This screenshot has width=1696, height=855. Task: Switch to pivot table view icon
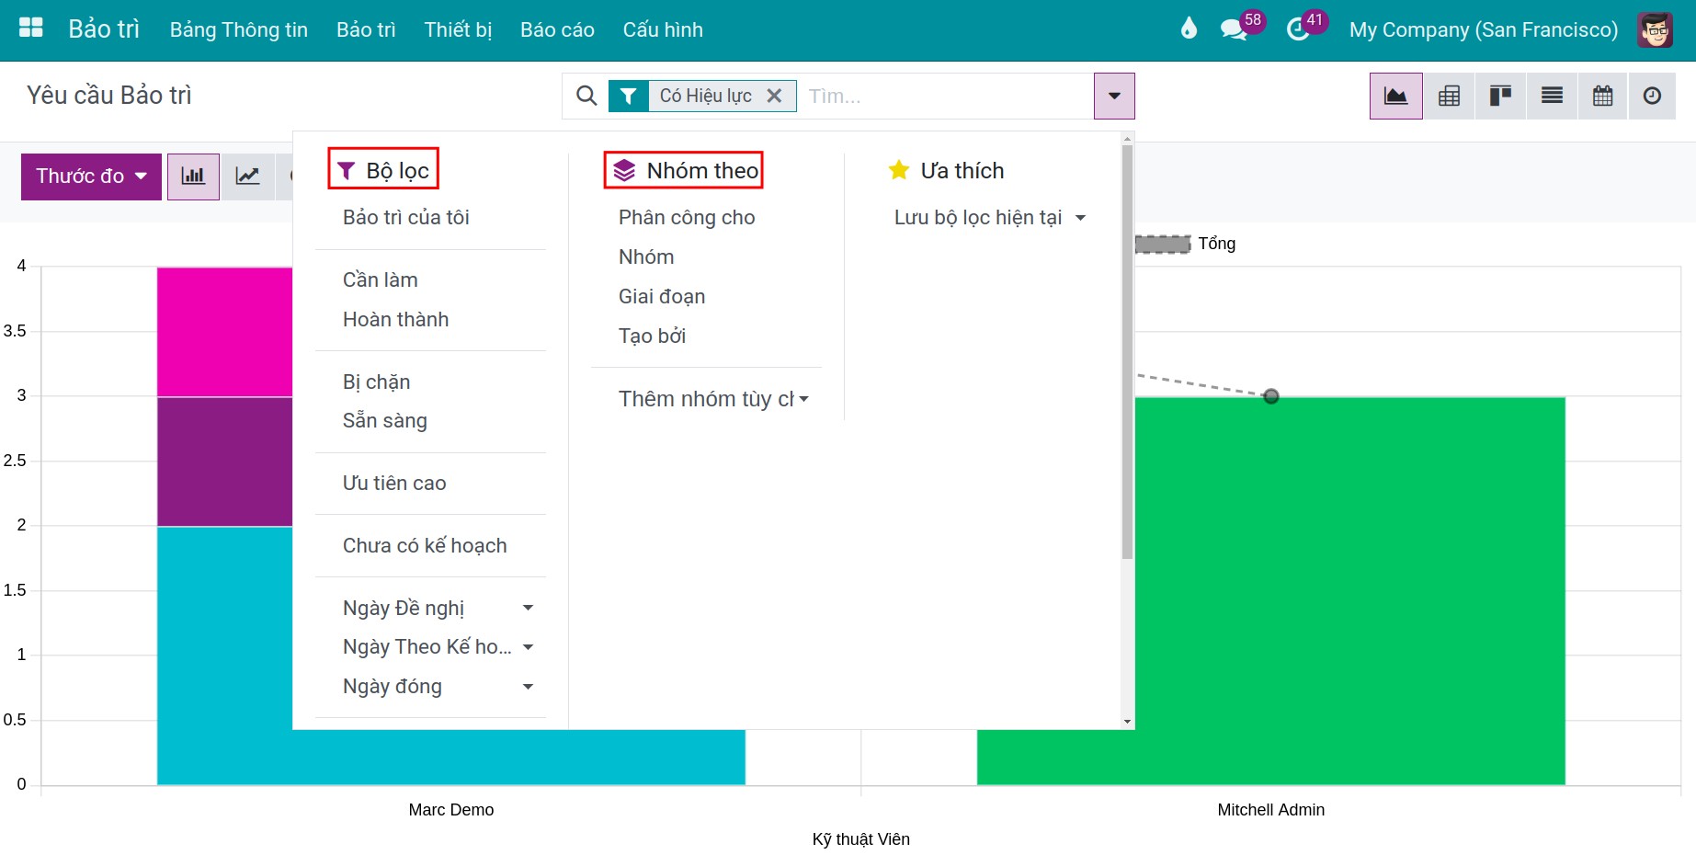[x=1449, y=96]
